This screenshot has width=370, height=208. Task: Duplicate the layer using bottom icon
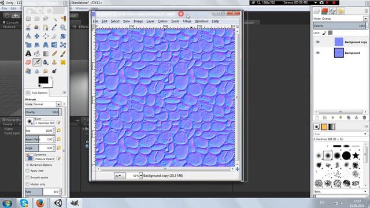coord(349,118)
